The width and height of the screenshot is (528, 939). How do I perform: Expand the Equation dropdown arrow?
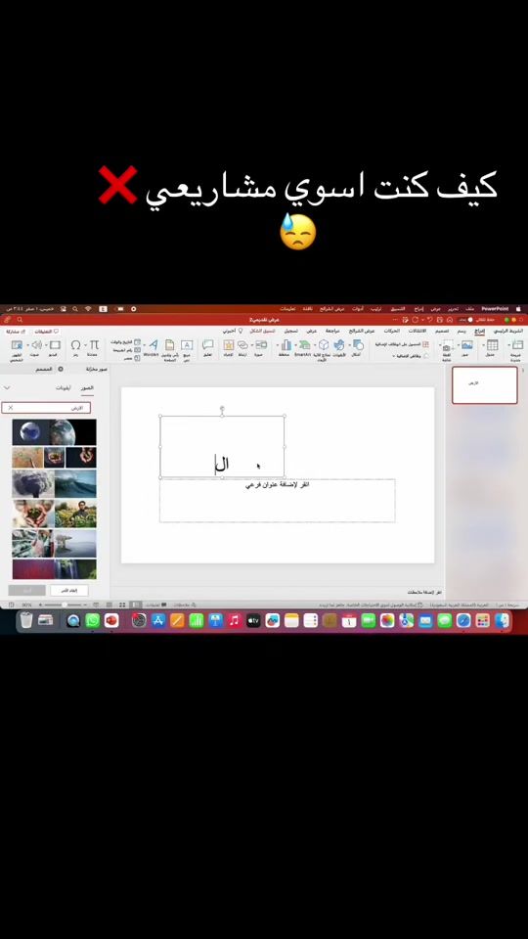point(86,345)
